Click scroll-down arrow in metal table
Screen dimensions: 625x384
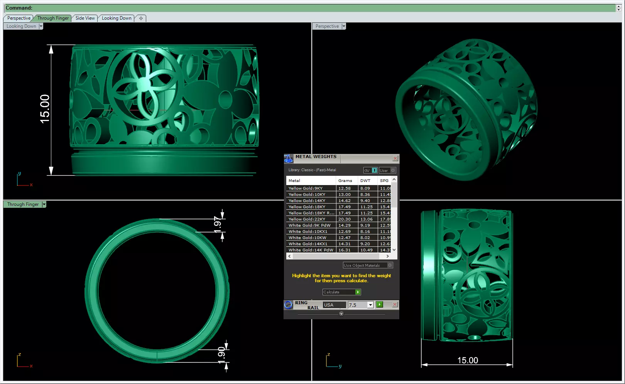coord(394,250)
